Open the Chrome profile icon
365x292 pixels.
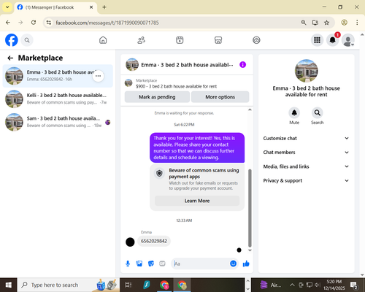[x=344, y=23]
